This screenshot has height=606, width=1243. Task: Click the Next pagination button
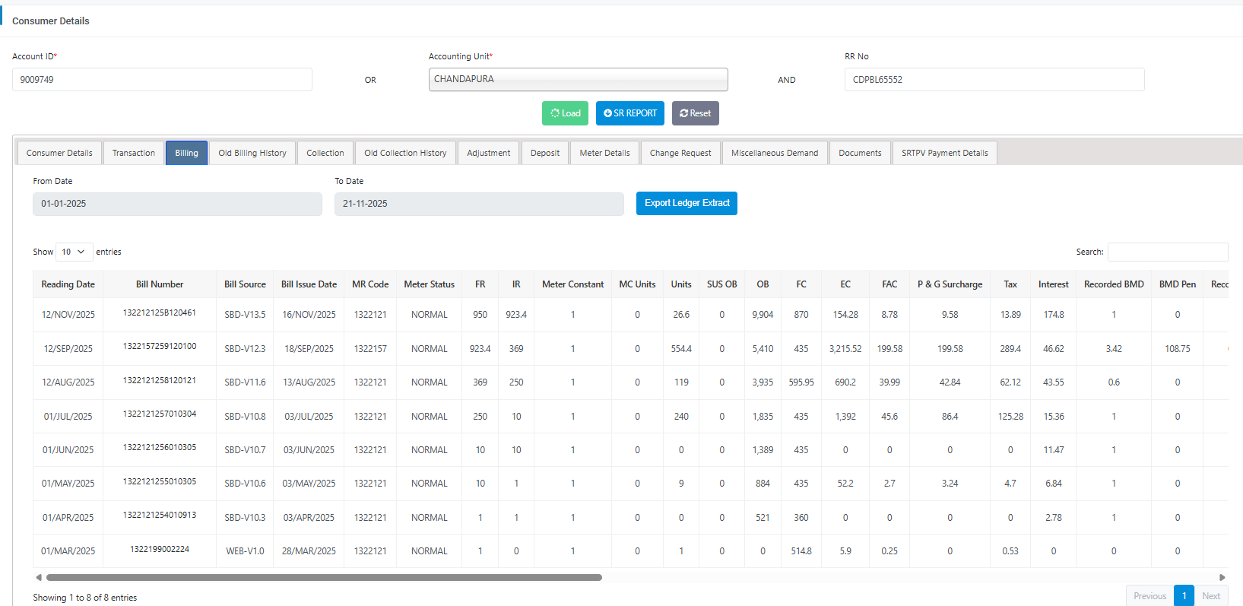coord(1210,596)
